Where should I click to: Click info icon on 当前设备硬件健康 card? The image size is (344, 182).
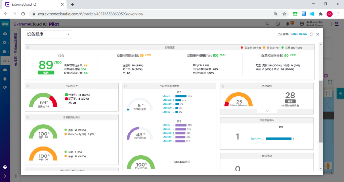tap(125, 86)
